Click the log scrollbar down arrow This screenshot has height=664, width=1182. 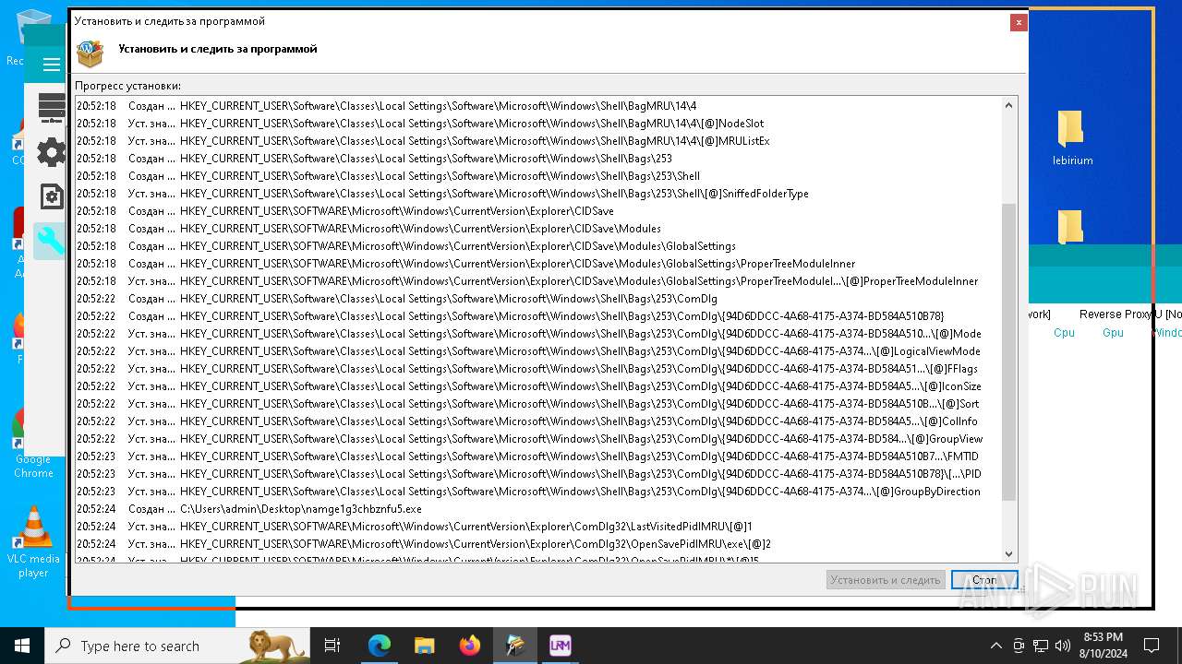point(1008,553)
